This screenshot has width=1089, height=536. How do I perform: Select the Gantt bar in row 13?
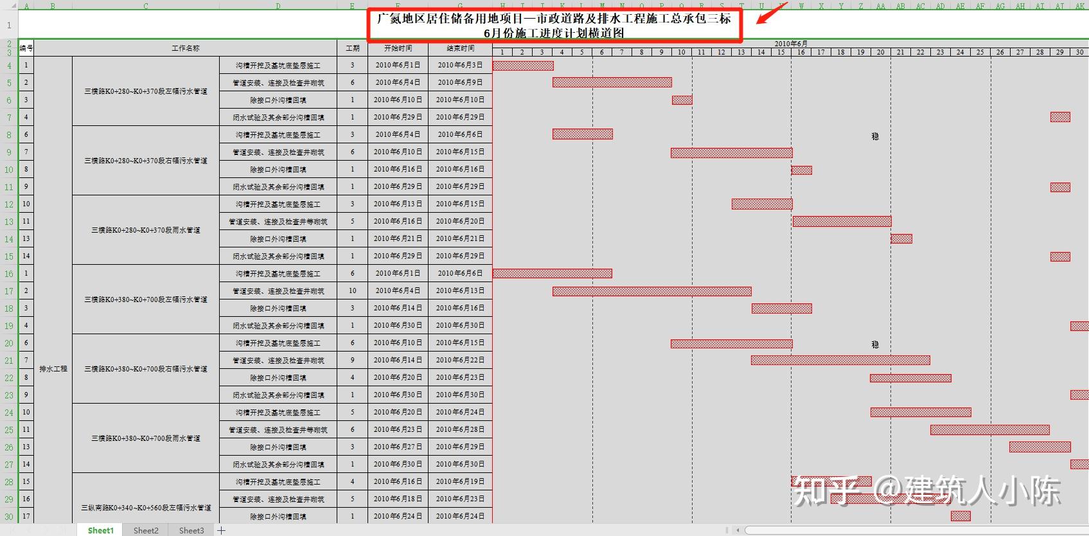(842, 222)
